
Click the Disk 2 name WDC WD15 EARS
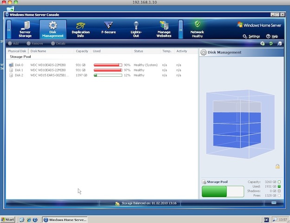coord(49,75)
